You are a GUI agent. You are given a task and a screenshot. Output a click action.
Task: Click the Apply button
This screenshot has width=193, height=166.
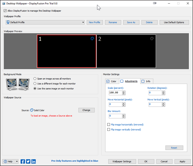click(x=182, y=161)
